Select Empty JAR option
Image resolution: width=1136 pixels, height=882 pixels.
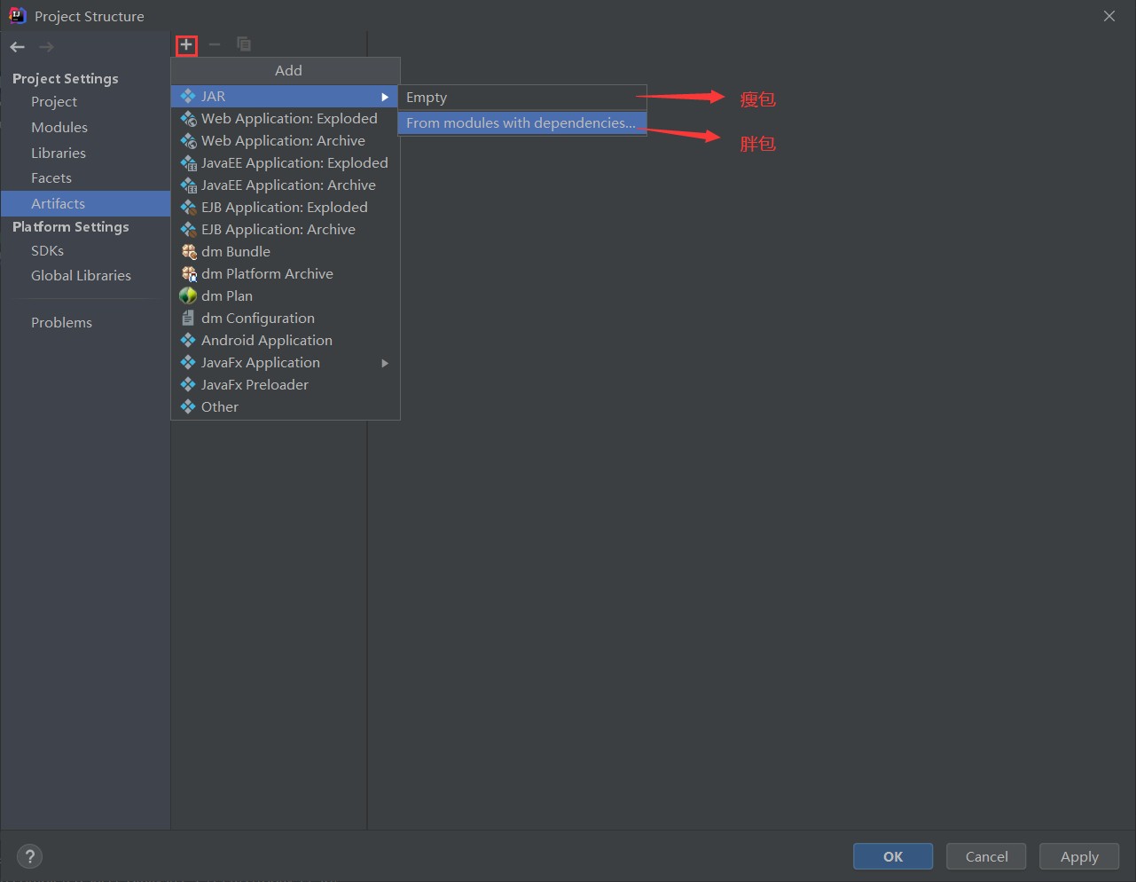pyautogui.click(x=522, y=98)
